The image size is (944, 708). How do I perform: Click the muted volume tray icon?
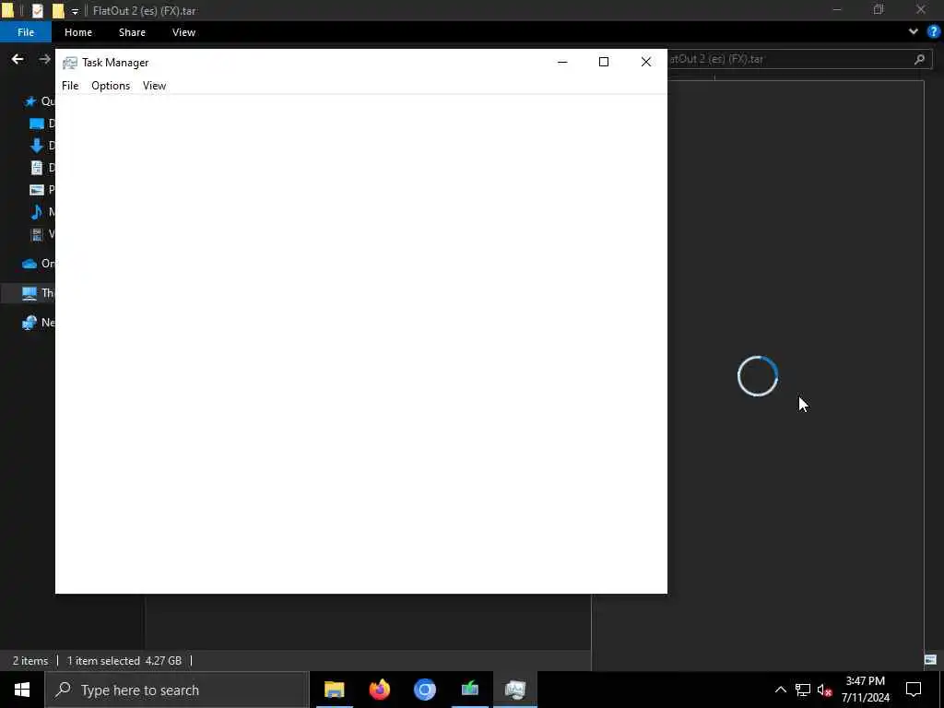point(824,690)
